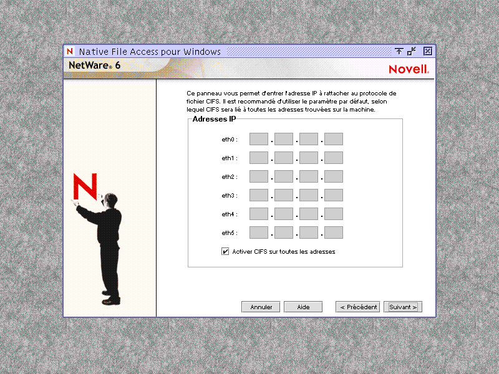The width and height of the screenshot is (499, 374).
Task: Open help with the Aide button
Action: 303,307
